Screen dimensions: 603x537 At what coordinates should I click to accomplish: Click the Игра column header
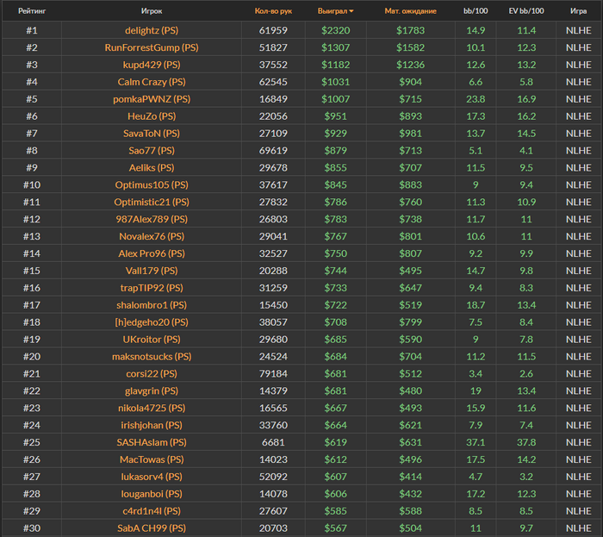click(x=578, y=11)
